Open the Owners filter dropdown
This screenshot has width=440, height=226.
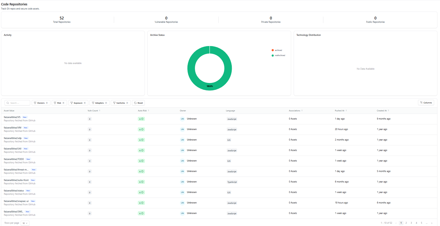[x=41, y=103]
